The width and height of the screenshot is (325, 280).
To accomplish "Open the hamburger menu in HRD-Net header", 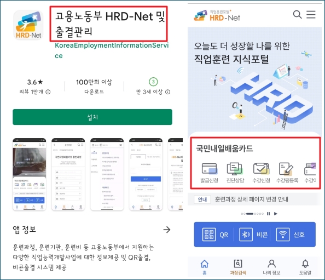I will tap(311, 15).
